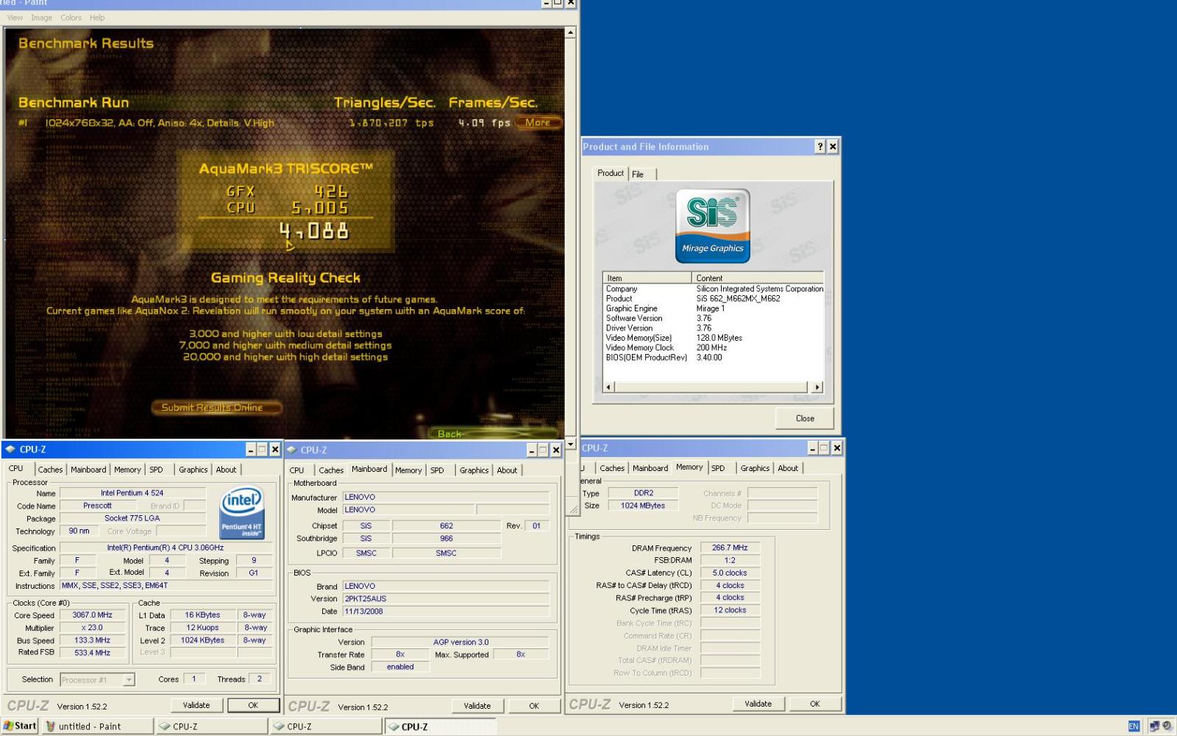Viewport: 1177px width, 736px height.
Task: Select Graphics tab in middle CPU-Z window
Action: (474, 470)
